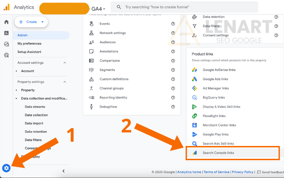Click the Audiences people icon

pos(91,42)
